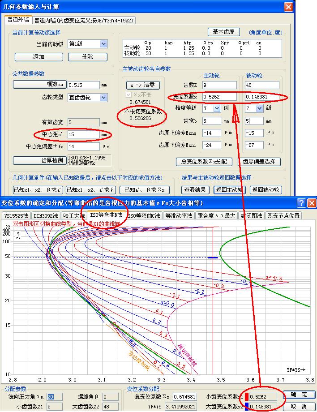This screenshot has height=412, width=317.
Task: Open the 当前传动级 dropdown
Action: point(104,44)
